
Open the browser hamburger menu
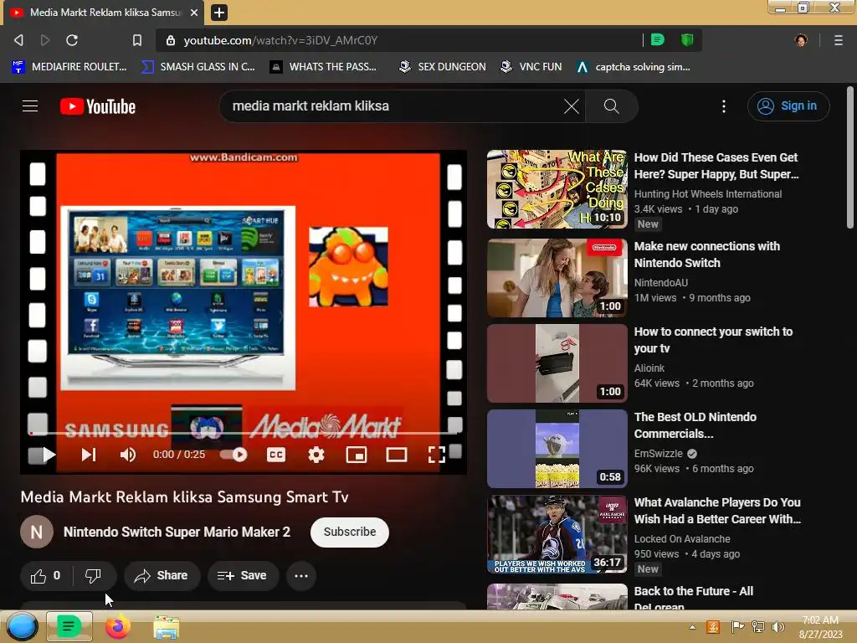pos(838,40)
